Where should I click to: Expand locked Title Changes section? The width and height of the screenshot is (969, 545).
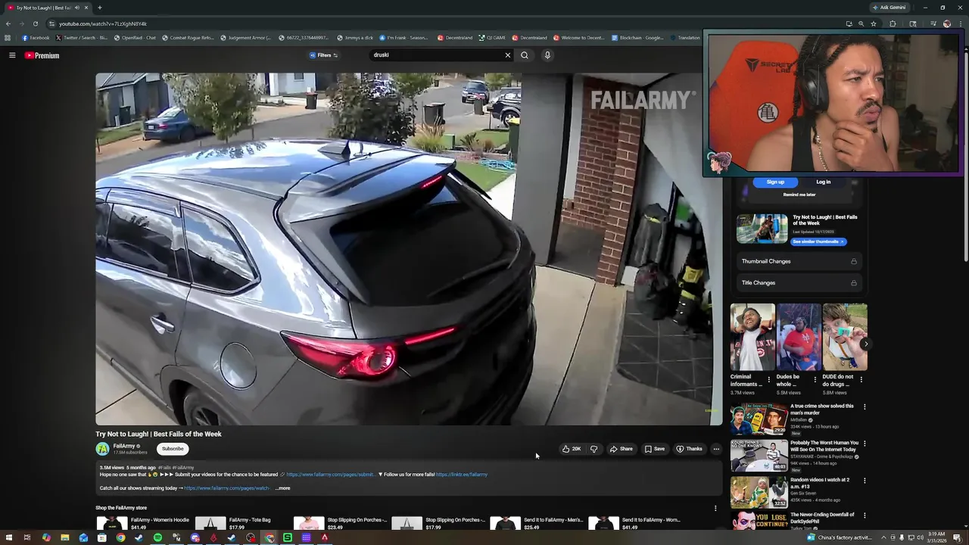799,282
